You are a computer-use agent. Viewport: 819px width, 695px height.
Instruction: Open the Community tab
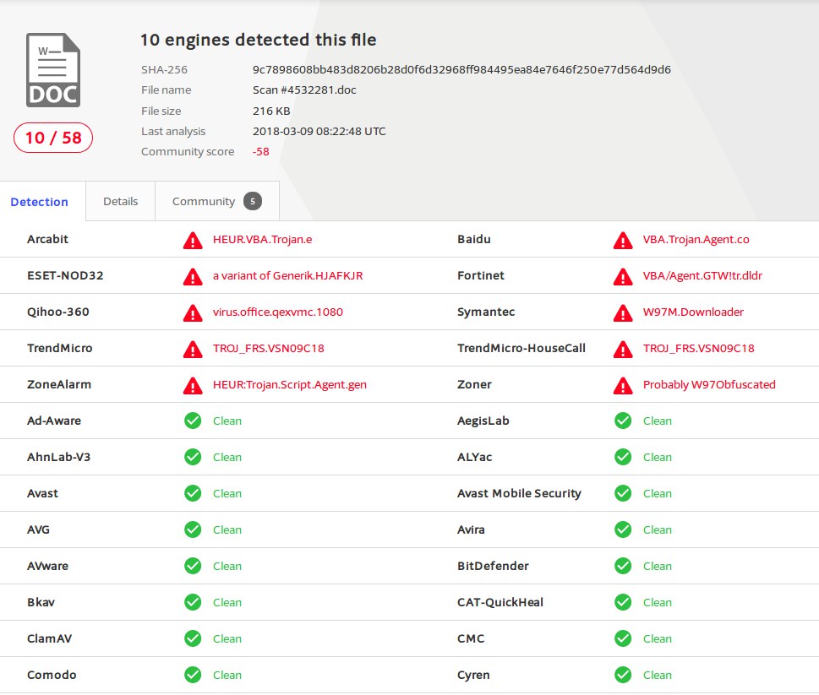(204, 202)
